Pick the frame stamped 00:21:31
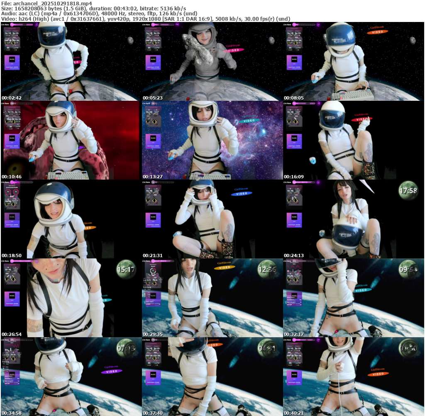The image size is (425, 416). pyautogui.click(x=212, y=219)
